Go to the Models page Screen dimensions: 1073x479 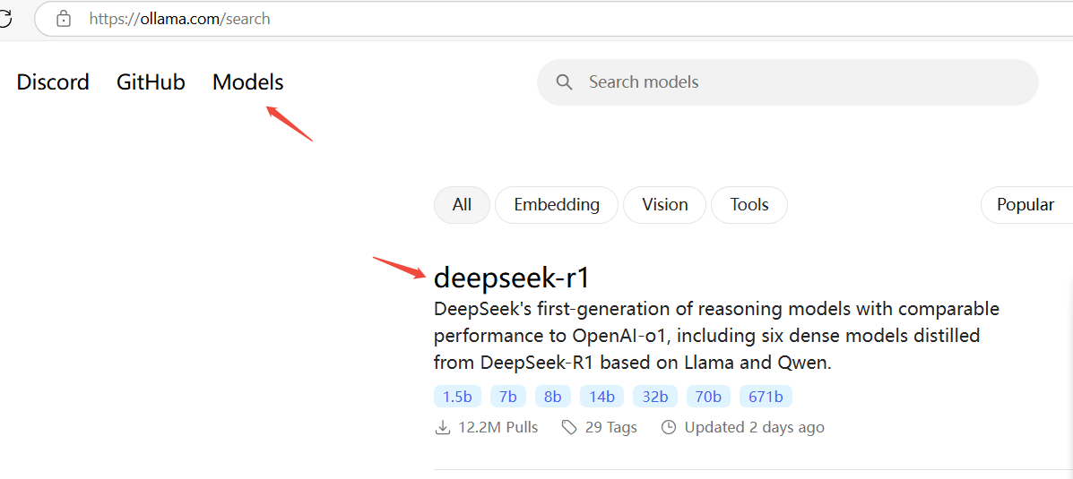pyautogui.click(x=247, y=82)
